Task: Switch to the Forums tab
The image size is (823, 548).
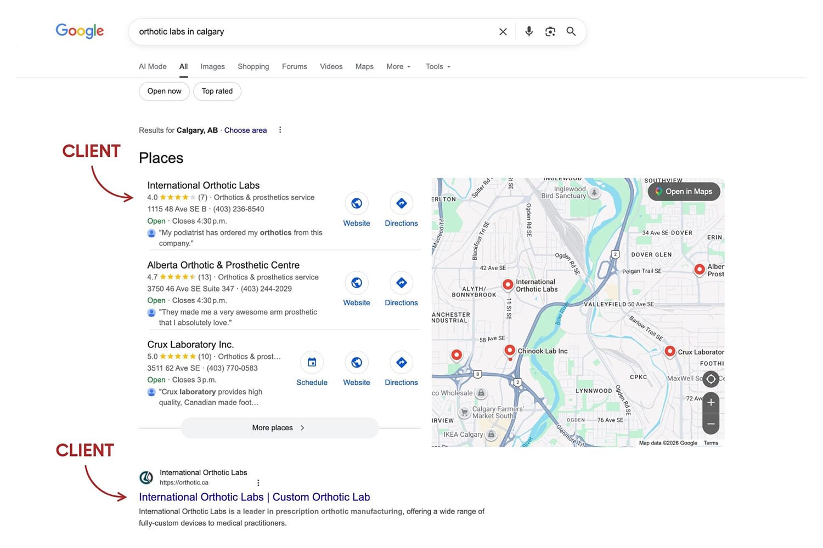Action: [x=295, y=66]
